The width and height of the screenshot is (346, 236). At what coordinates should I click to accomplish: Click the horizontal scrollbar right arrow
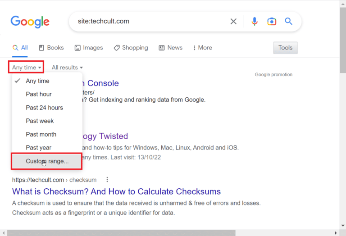coord(336,233)
